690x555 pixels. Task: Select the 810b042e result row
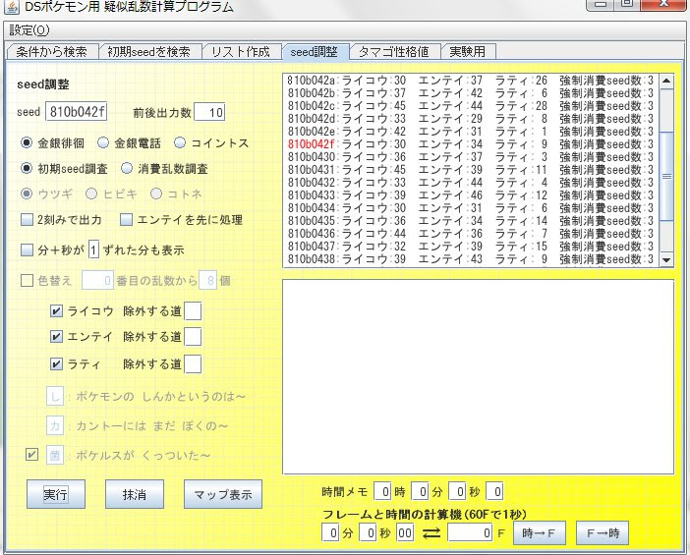tap(471, 132)
